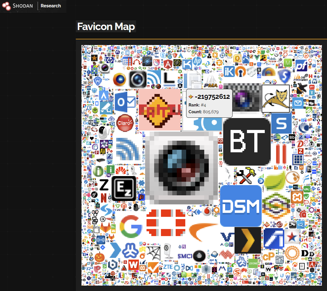
Task: Click the black Z letter favicon
Action: [x=104, y=185]
